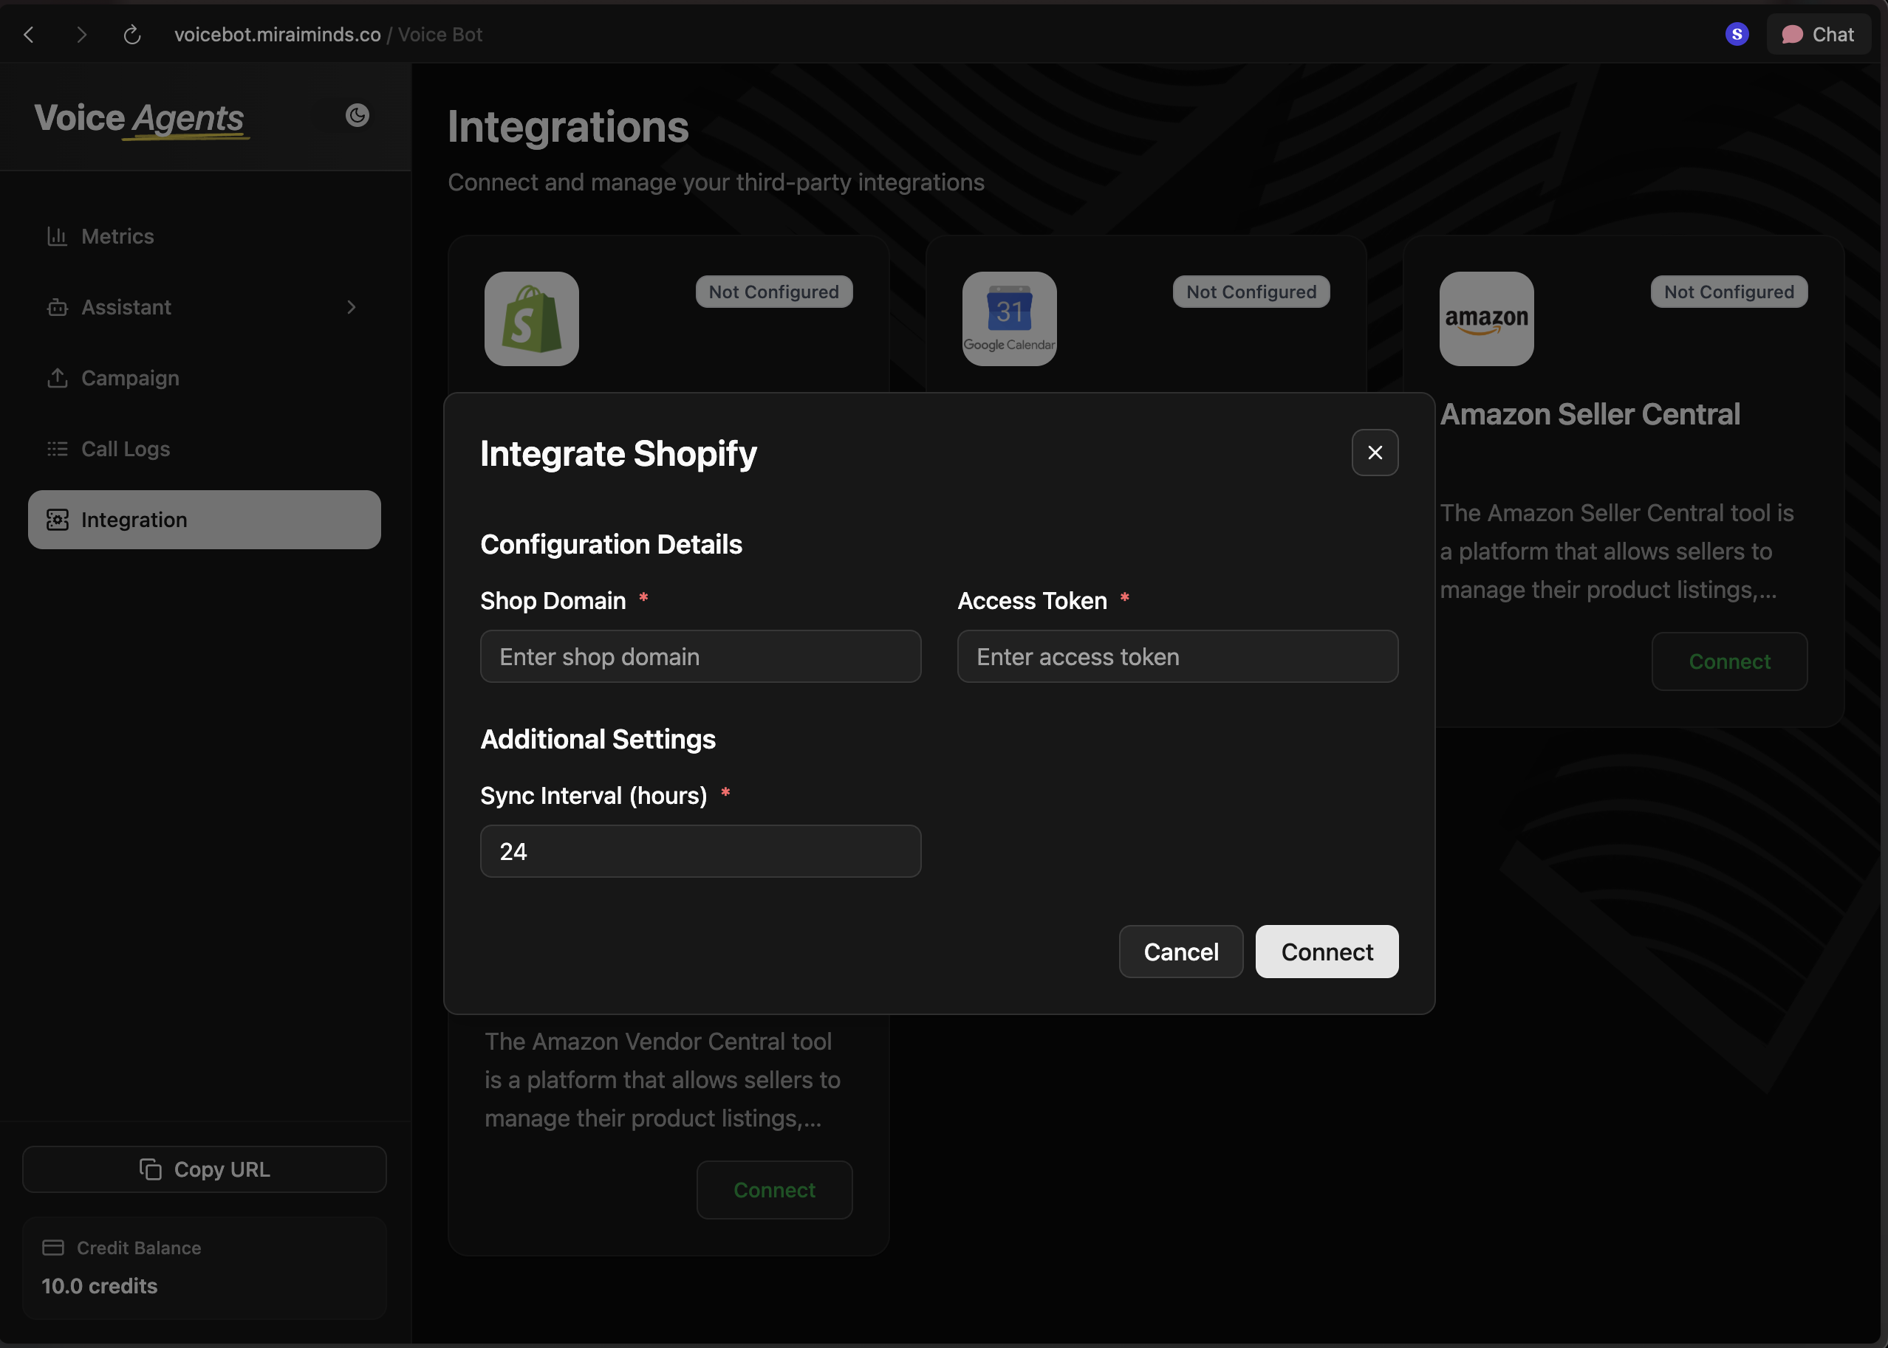1888x1348 pixels.
Task: Expand the Assistant menu chevron
Action: 352,307
